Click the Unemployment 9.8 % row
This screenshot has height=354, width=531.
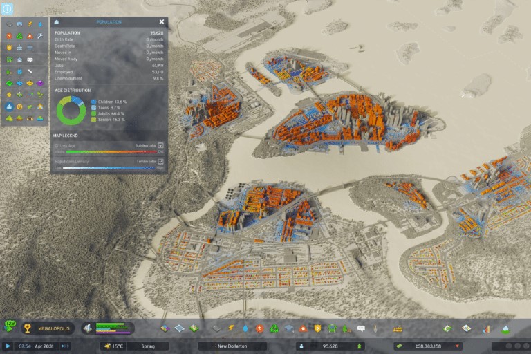pos(109,78)
